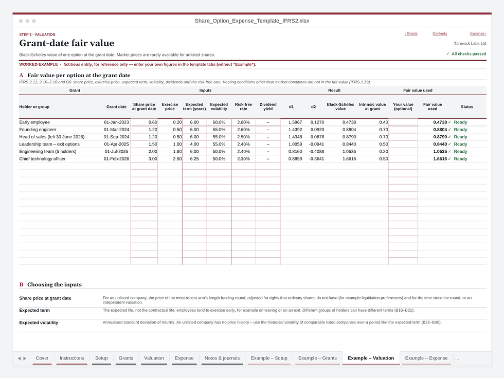
Task: Click 'Tarnwick Labs Ltd' company name
Action: coord(470,43)
